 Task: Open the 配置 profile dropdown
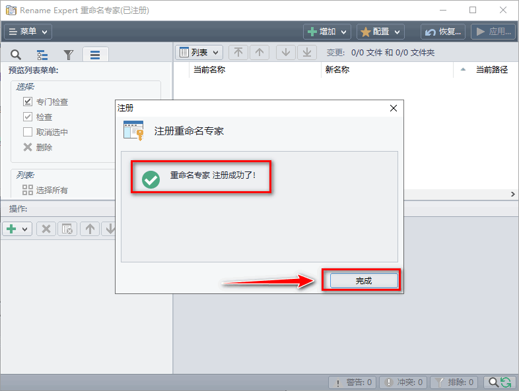point(380,32)
